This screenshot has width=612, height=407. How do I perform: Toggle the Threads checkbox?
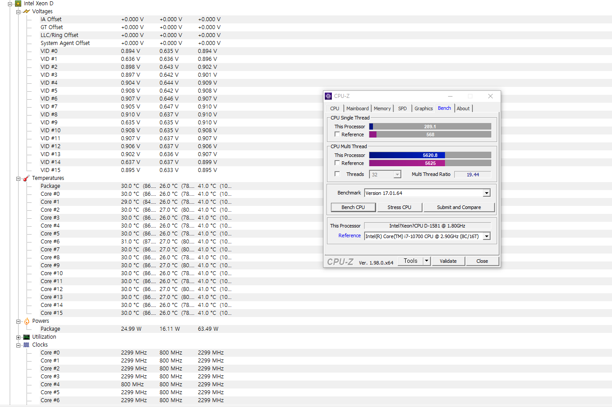pyautogui.click(x=338, y=174)
